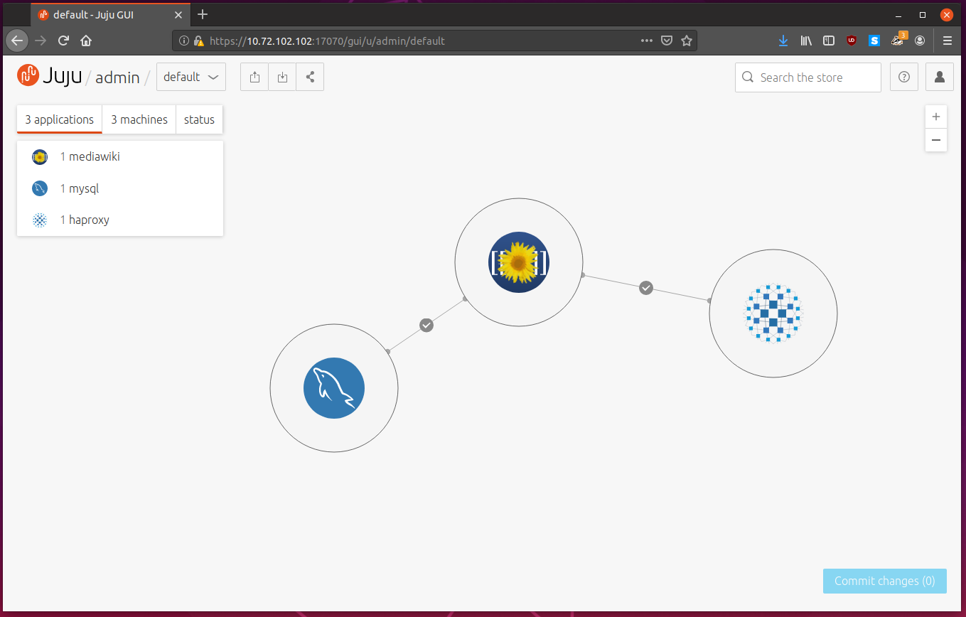Viewport: 966px width, 617px height.
Task: Click the admin breadcrumb link
Action: point(117,77)
